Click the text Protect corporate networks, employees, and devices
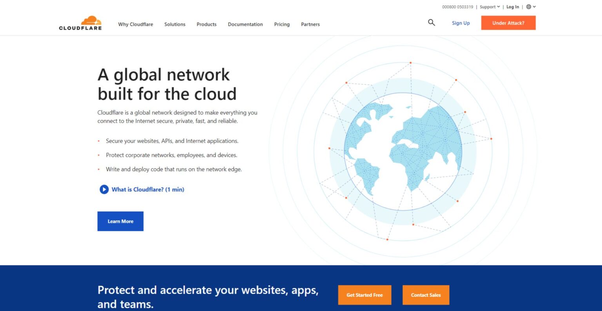This screenshot has height=311, width=602. (x=172, y=155)
